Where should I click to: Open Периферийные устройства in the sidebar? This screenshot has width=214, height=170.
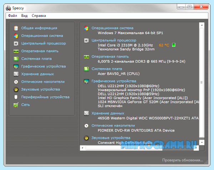coord(45,97)
